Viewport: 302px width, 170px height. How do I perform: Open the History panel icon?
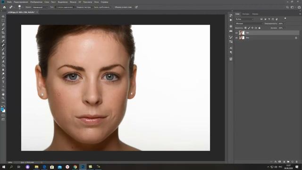[231, 16]
